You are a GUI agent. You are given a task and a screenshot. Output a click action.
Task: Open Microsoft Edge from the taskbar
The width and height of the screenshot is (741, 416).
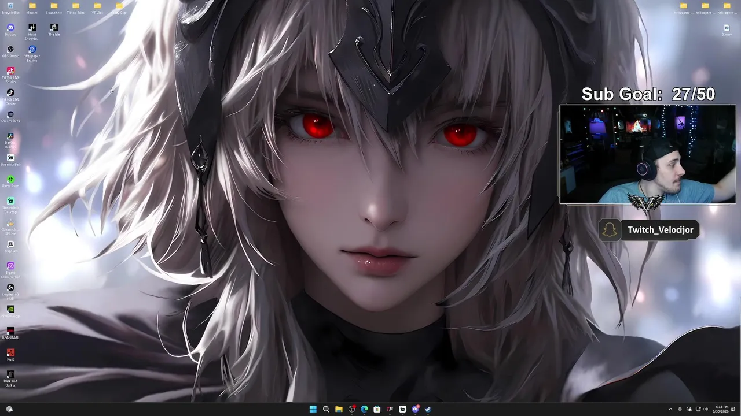[364, 409]
